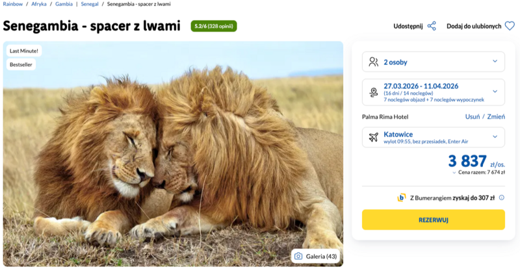This screenshot has height=269, width=520.
Task: Expand the 2 osoby travelers dropdown
Action: coord(495,62)
